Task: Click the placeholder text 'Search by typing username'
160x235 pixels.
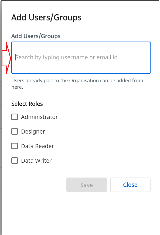Action: pos(52,57)
